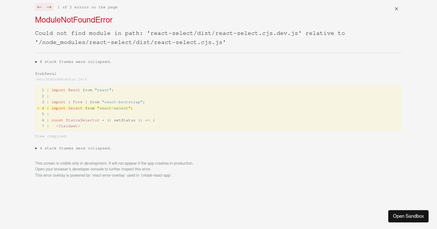
Task: Open the View compiled link
Action: coord(50,136)
